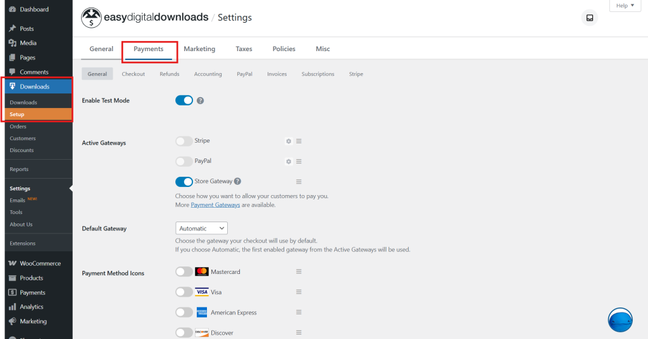Click the Pages icon in sidebar

[13, 57]
